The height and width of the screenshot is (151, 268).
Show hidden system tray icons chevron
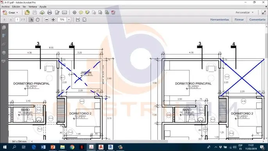(216, 147)
